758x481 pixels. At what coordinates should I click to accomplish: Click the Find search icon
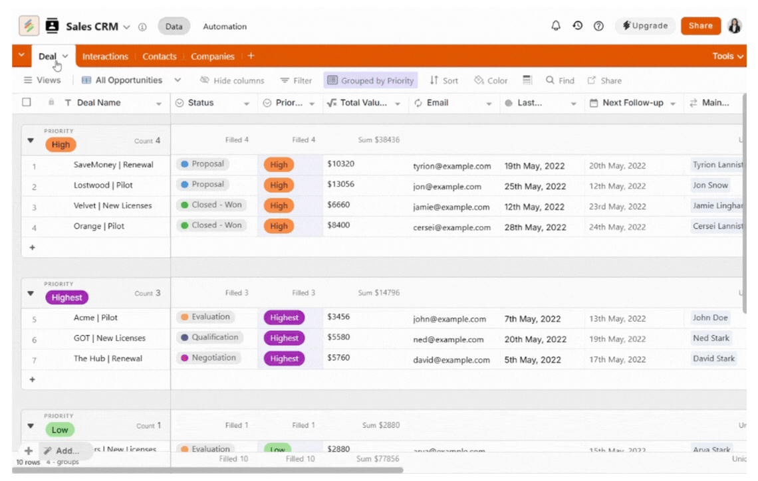(550, 80)
